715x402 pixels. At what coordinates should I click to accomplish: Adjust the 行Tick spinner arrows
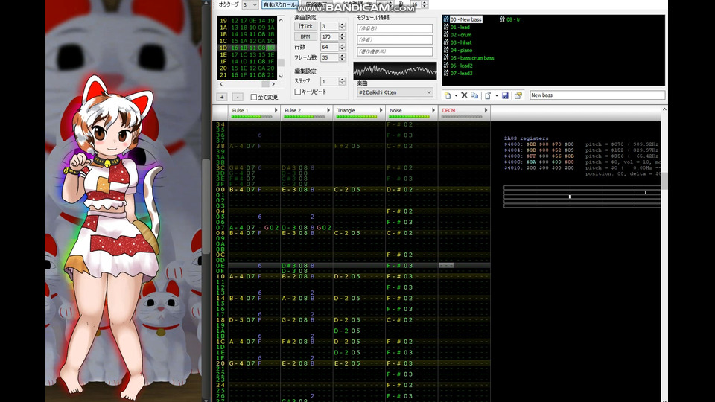click(x=342, y=26)
